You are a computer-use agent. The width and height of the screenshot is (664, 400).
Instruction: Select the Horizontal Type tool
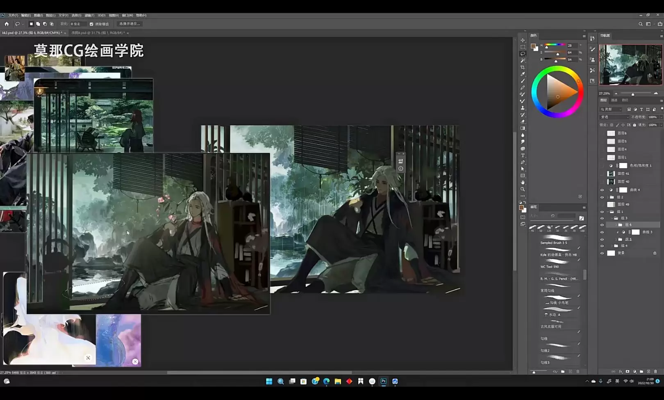pyautogui.click(x=523, y=155)
